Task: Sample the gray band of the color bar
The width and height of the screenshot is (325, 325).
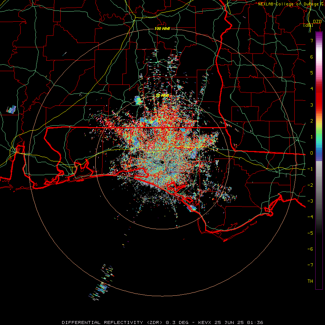Action: coord(319,178)
